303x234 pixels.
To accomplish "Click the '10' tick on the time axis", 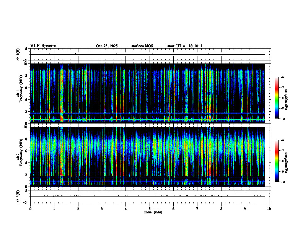I will click(269, 209).
